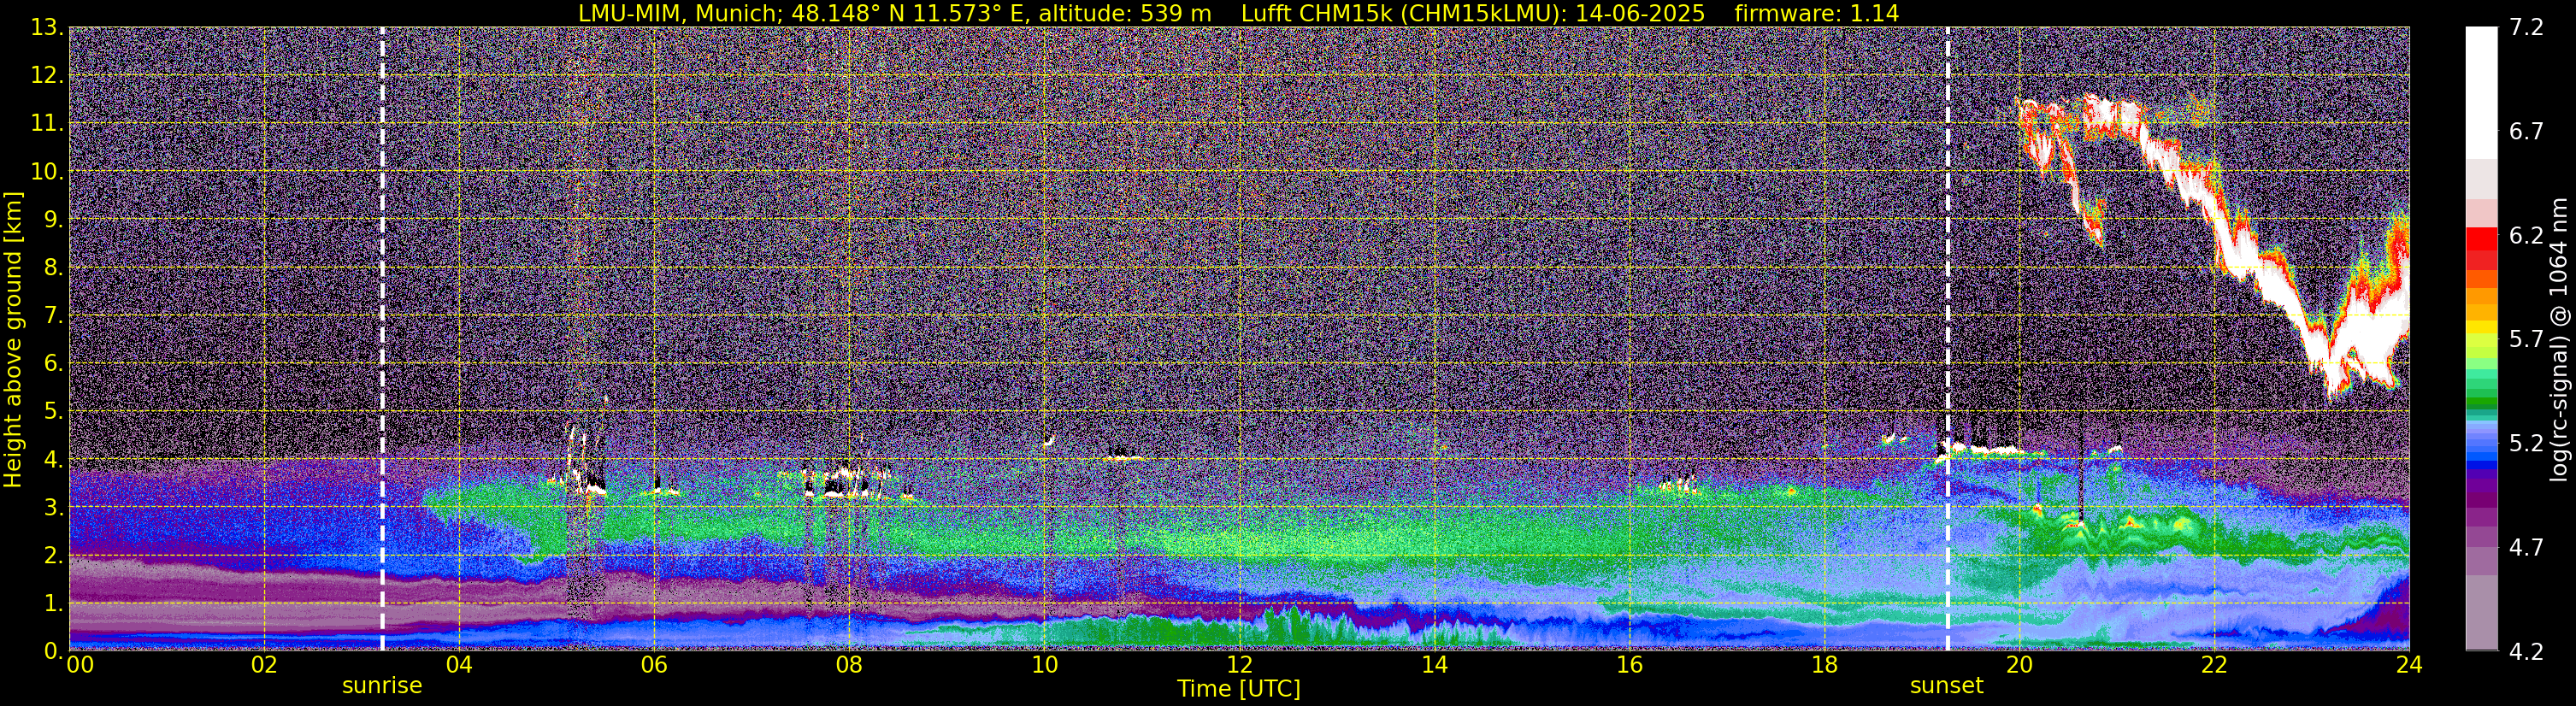Click the bright red segment of the colorbar

click(x=2482, y=239)
